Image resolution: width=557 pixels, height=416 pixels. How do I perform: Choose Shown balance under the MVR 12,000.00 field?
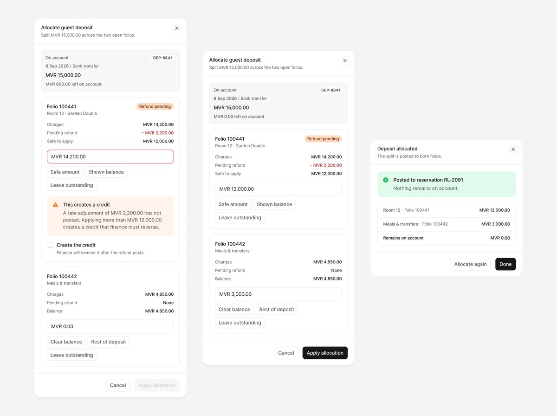[274, 204]
